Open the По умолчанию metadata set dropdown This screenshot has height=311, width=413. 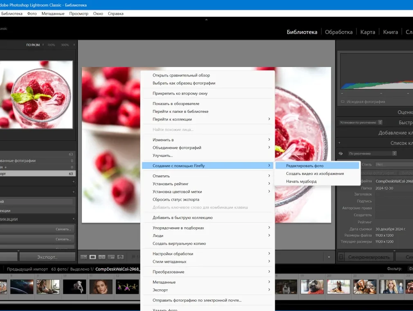(372, 154)
